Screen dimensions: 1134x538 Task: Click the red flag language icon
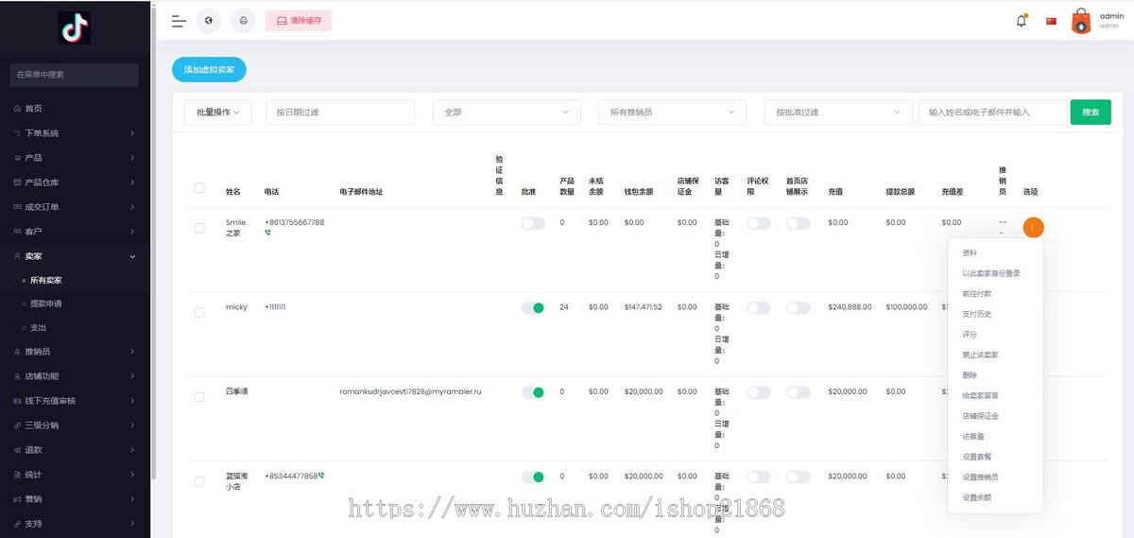[1051, 21]
